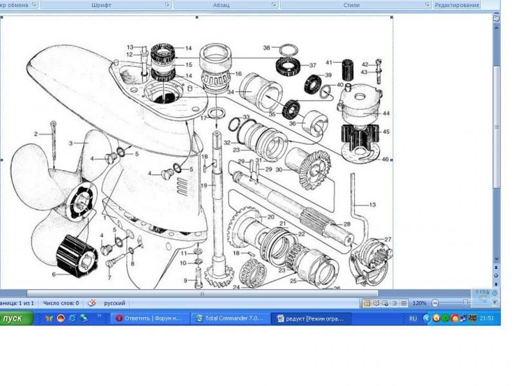Click the zoom out minus button

point(436,303)
